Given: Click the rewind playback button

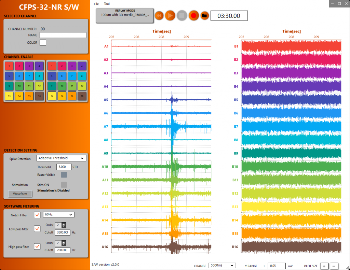Looking at the screenshot, I should pyautogui.click(x=159, y=16).
